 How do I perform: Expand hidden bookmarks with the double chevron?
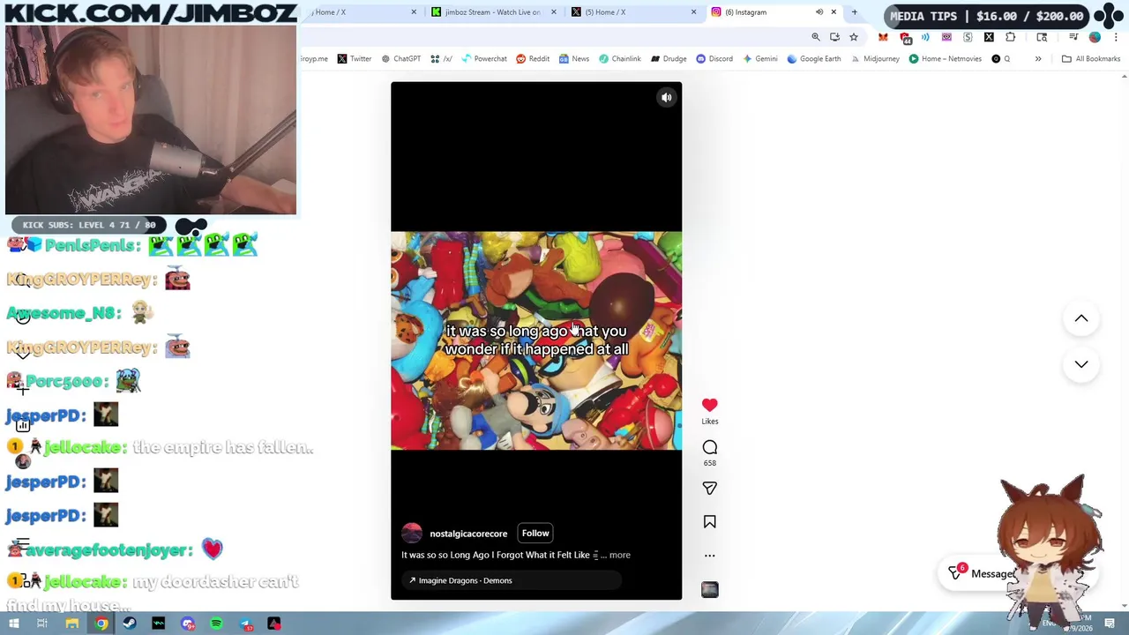[1038, 59]
